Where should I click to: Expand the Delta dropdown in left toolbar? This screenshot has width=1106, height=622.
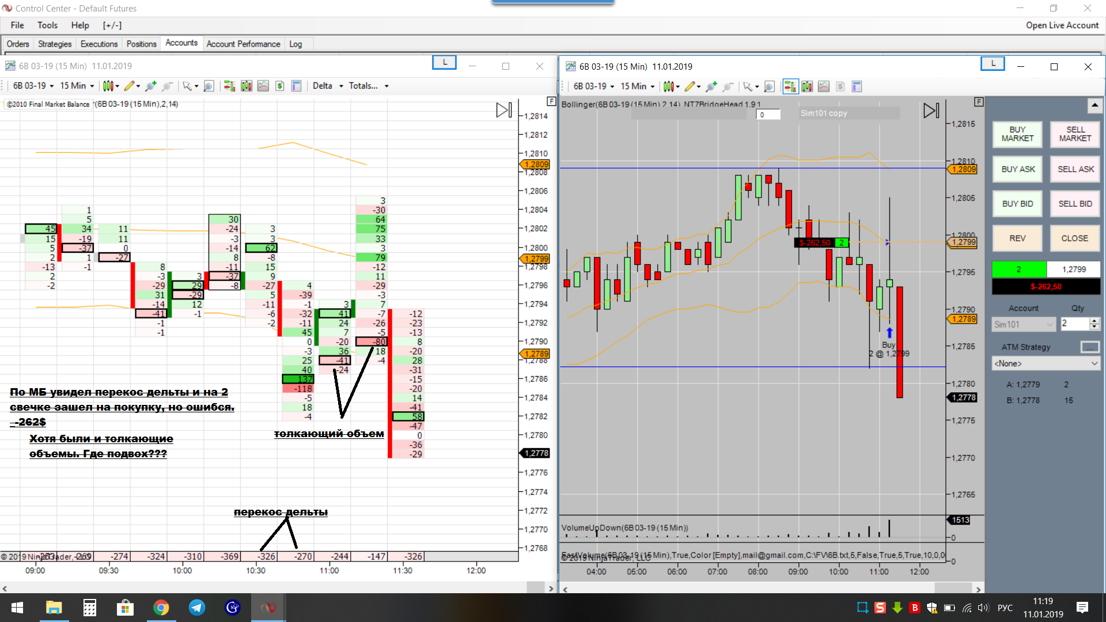tap(327, 86)
